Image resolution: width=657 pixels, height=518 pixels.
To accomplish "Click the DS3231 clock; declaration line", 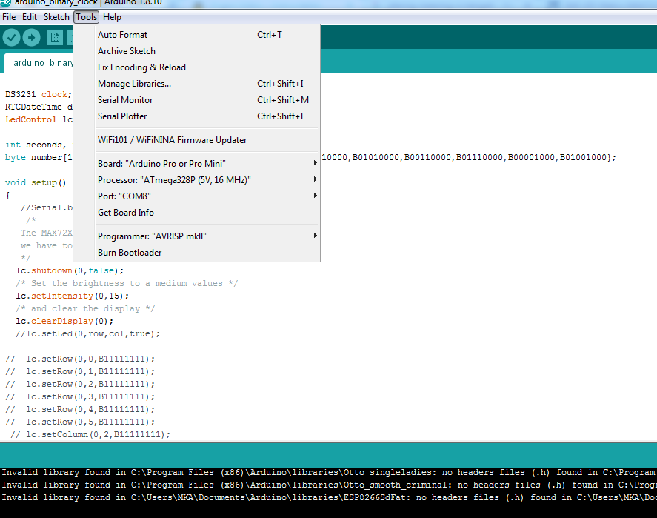I will (39, 94).
